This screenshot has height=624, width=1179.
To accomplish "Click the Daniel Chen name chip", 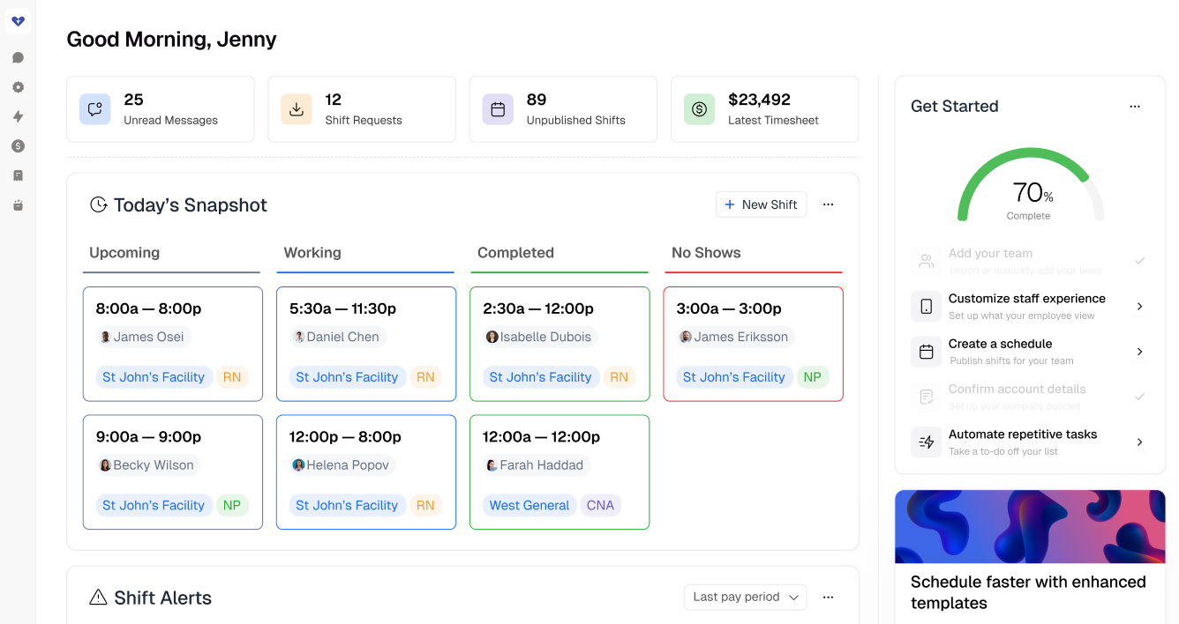I will click(x=338, y=337).
